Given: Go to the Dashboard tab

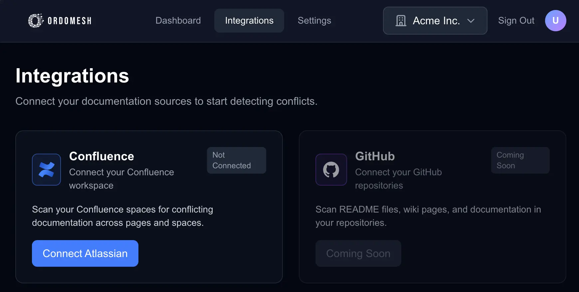Looking at the screenshot, I should pyautogui.click(x=178, y=21).
